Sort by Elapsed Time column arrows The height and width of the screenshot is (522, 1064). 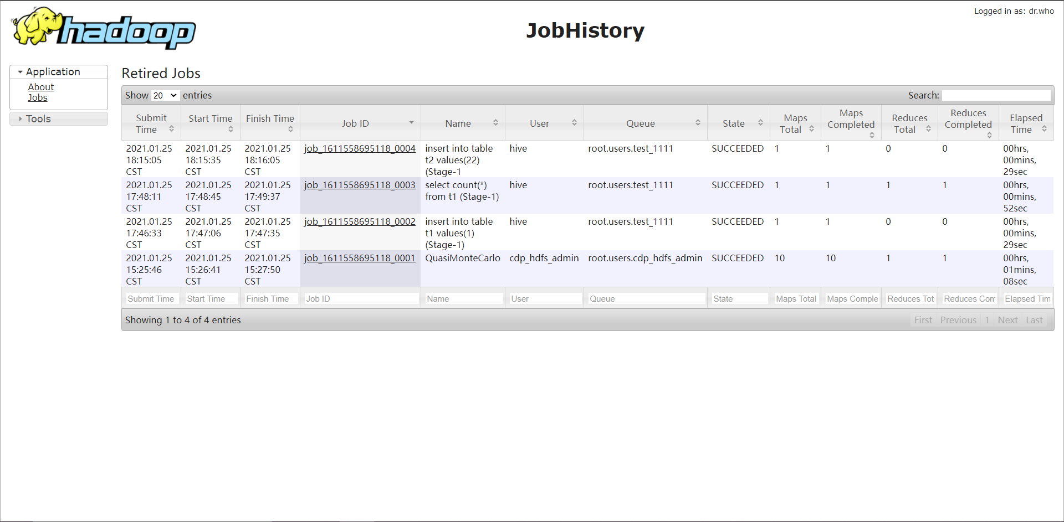click(1044, 129)
